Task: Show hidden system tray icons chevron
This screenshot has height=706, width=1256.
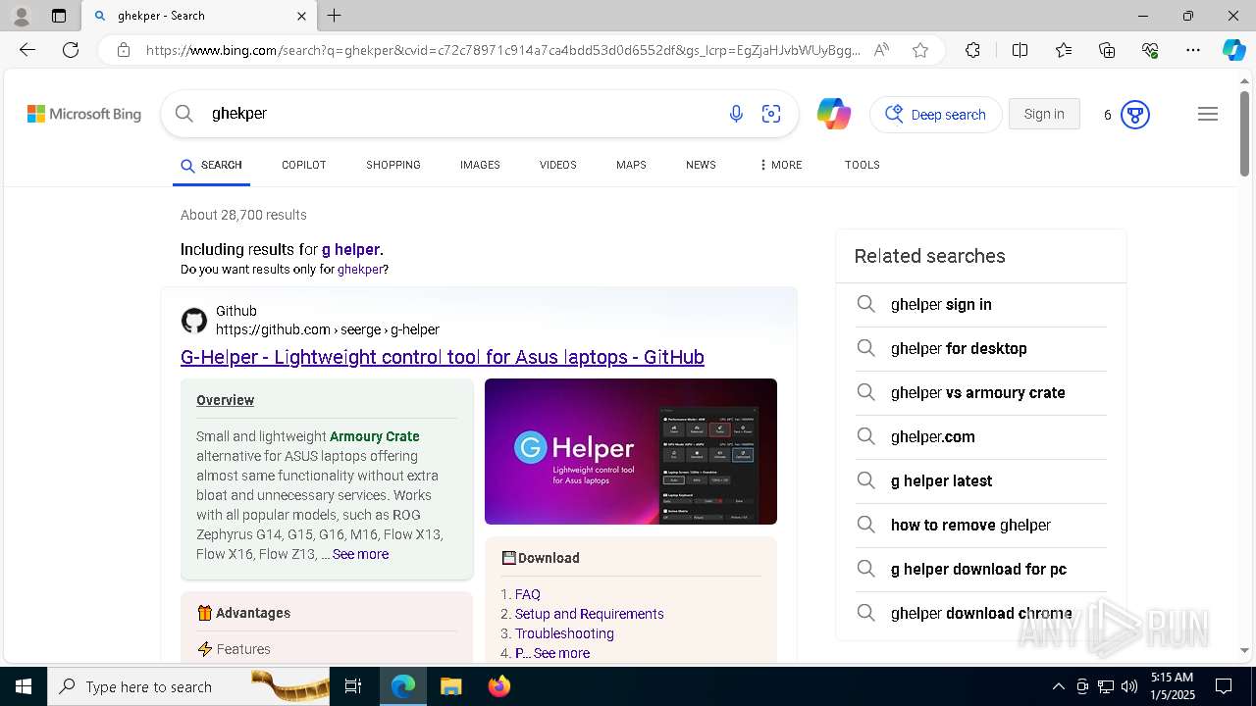Action: pos(1058,686)
